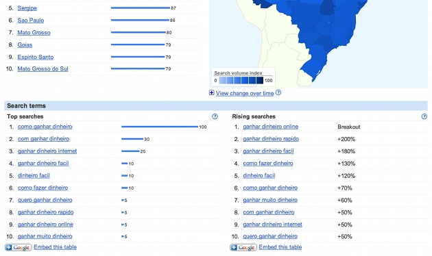This screenshot has width=432, height=256.
Task: Open rising search 'dinheiro facil'
Action: tap(259, 175)
